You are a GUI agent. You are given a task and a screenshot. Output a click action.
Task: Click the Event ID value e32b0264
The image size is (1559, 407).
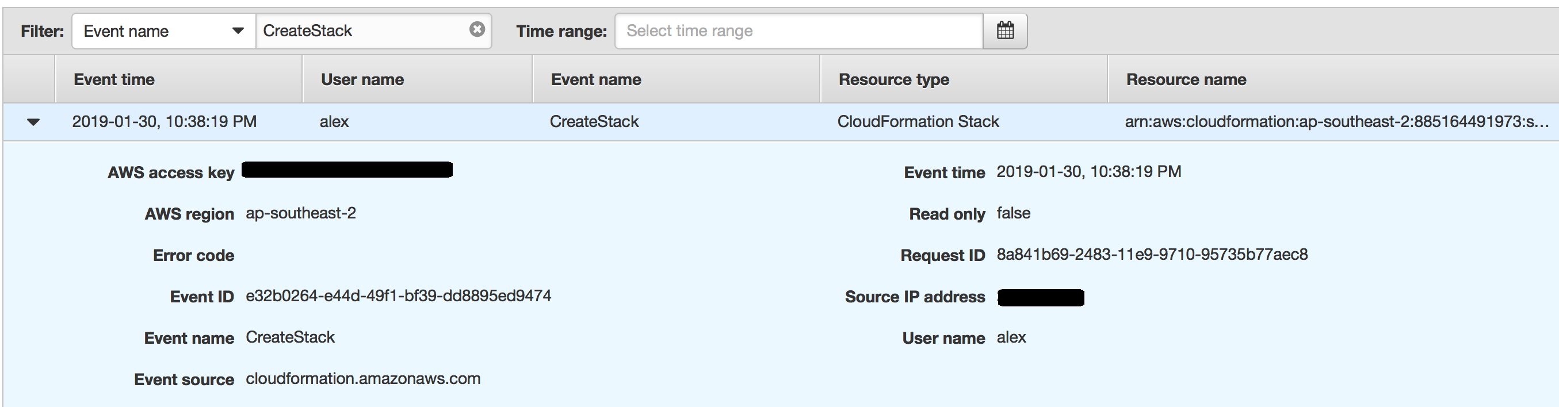(398, 295)
